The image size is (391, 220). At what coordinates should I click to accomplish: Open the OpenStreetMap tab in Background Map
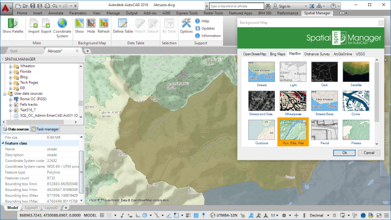point(255,54)
